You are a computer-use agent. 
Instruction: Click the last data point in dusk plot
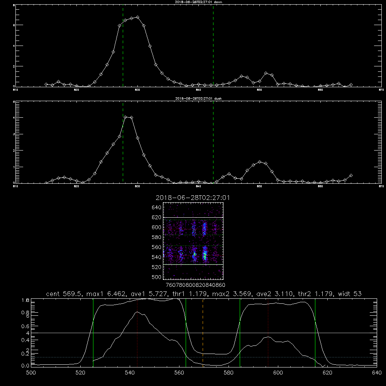pos(351,176)
